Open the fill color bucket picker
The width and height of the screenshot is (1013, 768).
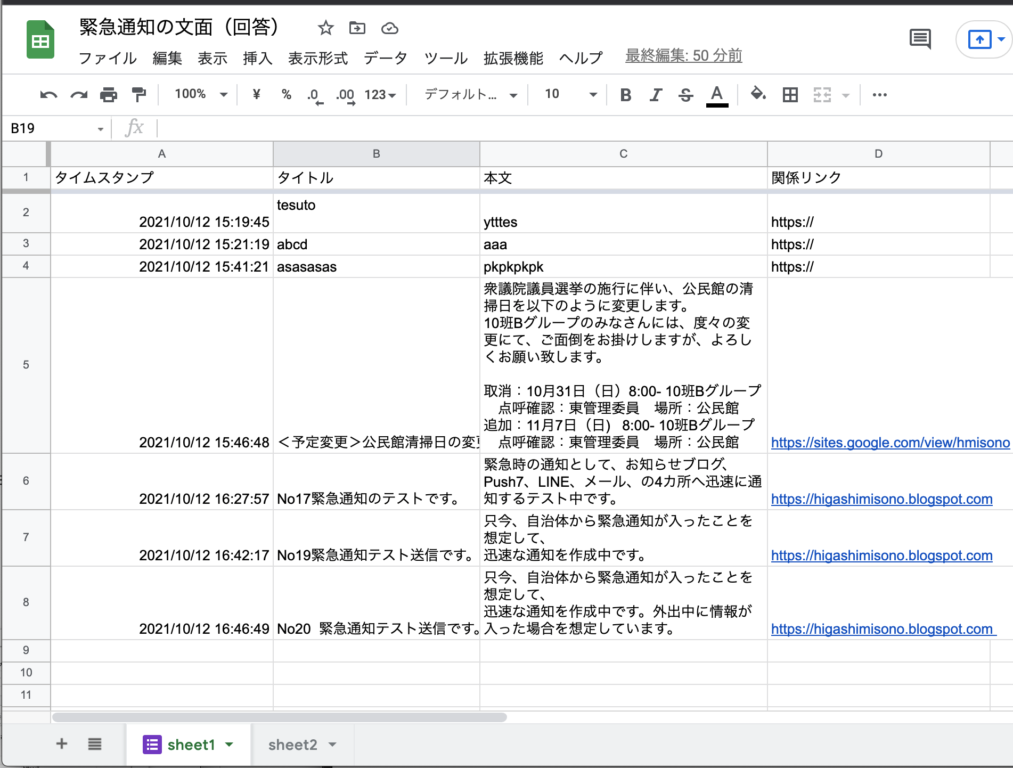coord(758,95)
